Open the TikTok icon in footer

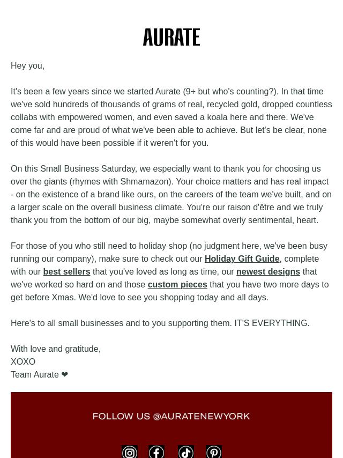tap(186, 452)
